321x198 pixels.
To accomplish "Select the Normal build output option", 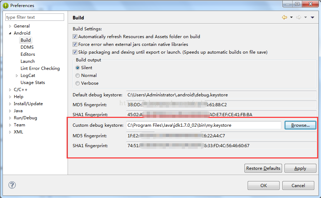I will point(78,76).
